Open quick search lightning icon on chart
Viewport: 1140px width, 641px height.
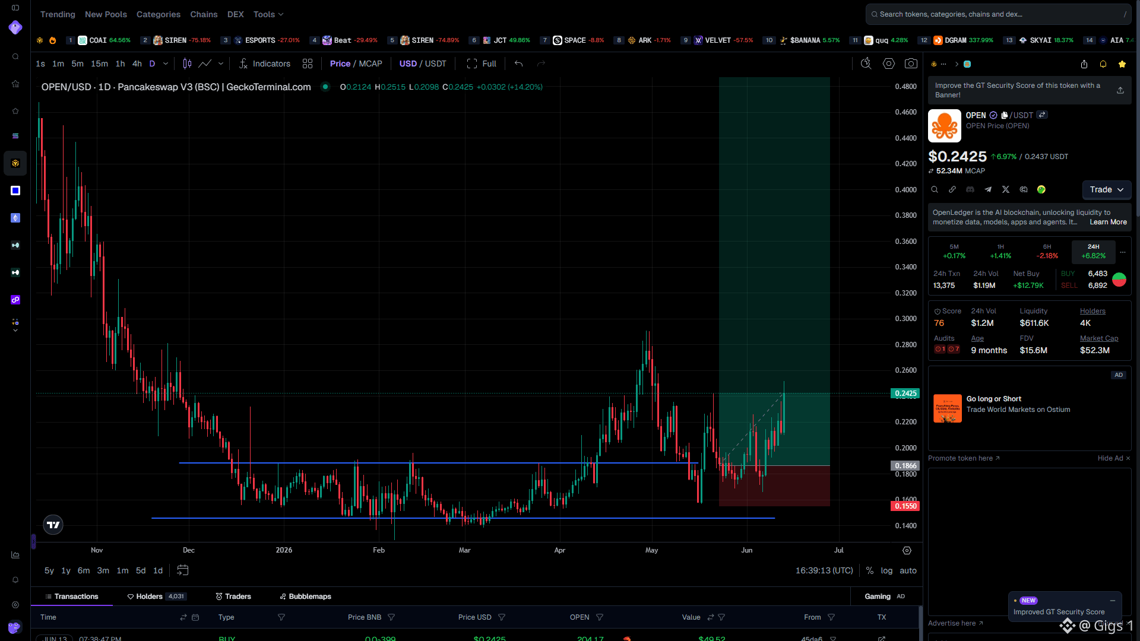(x=866, y=64)
